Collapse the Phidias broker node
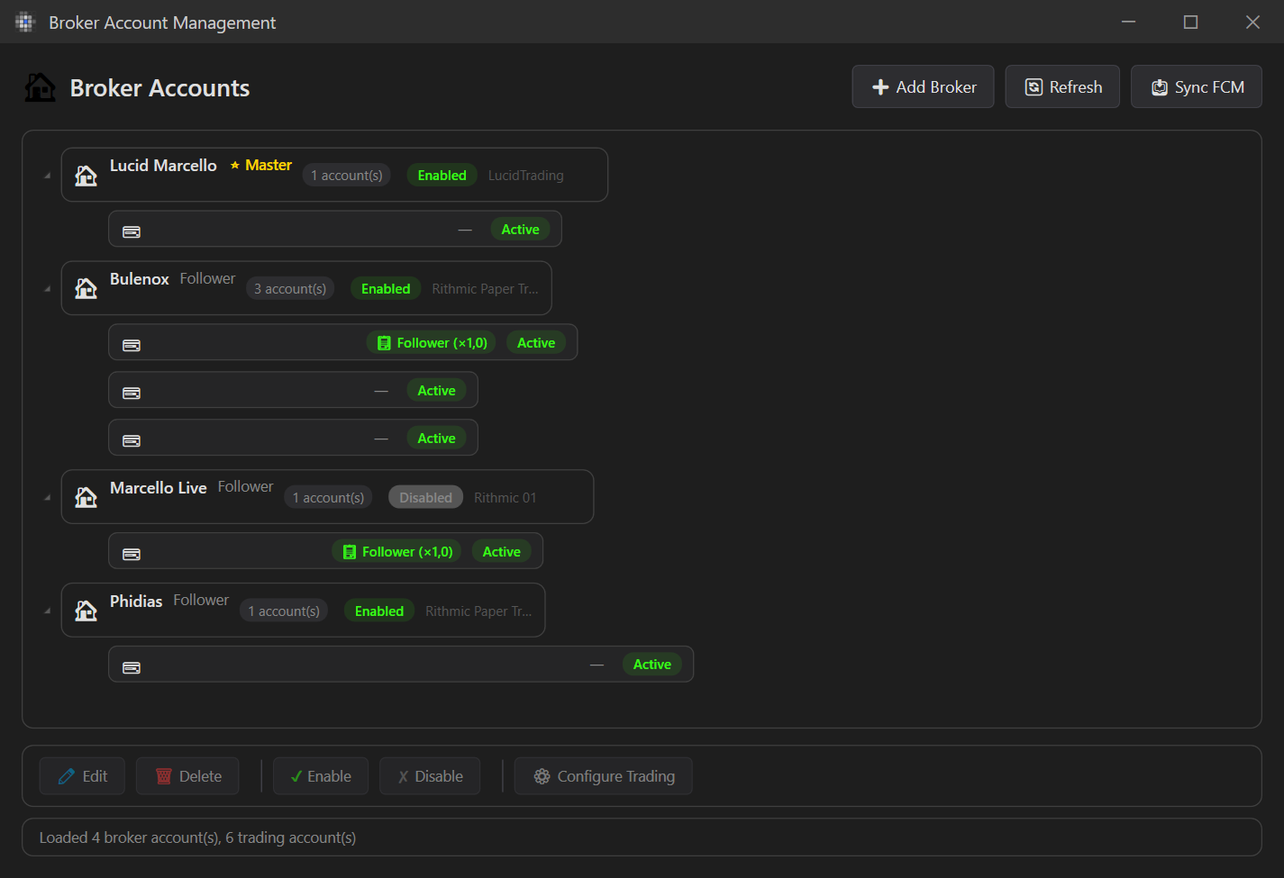1284x878 pixels. pyautogui.click(x=47, y=611)
